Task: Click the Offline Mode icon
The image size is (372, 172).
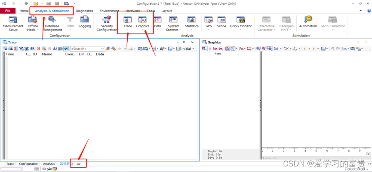Action: tap(33, 19)
